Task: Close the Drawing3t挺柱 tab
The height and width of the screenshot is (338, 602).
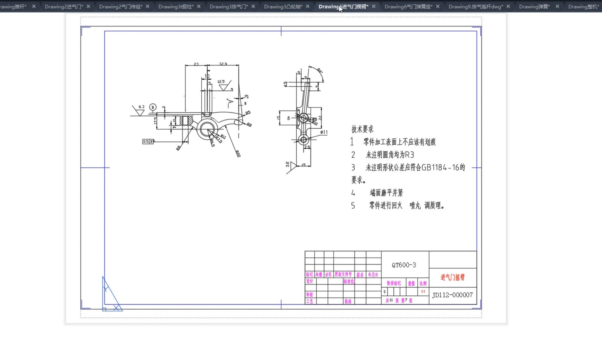Action: pyautogui.click(x=199, y=6)
